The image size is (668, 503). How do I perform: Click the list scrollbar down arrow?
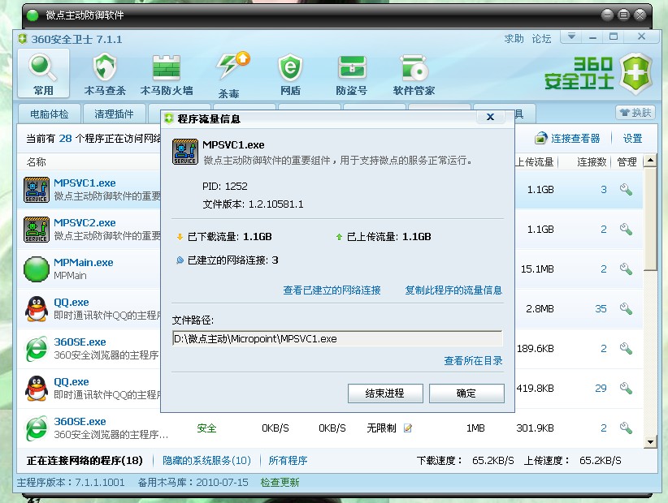tap(650, 442)
